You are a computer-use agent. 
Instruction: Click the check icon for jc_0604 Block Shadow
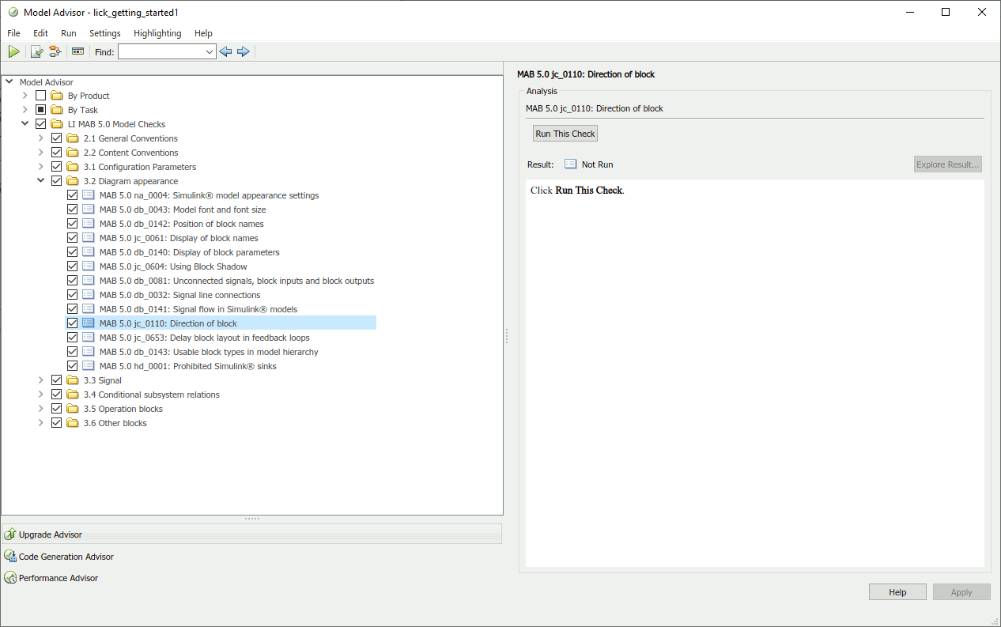pyautogui.click(x=89, y=266)
